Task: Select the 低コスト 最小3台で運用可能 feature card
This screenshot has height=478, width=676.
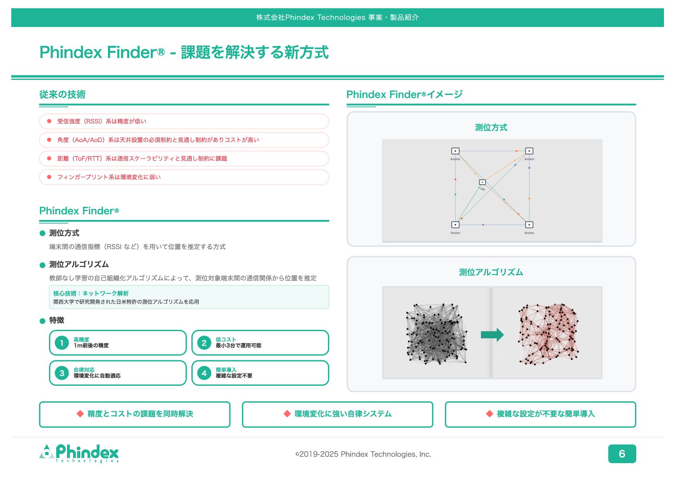Action: [x=260, y=343]
